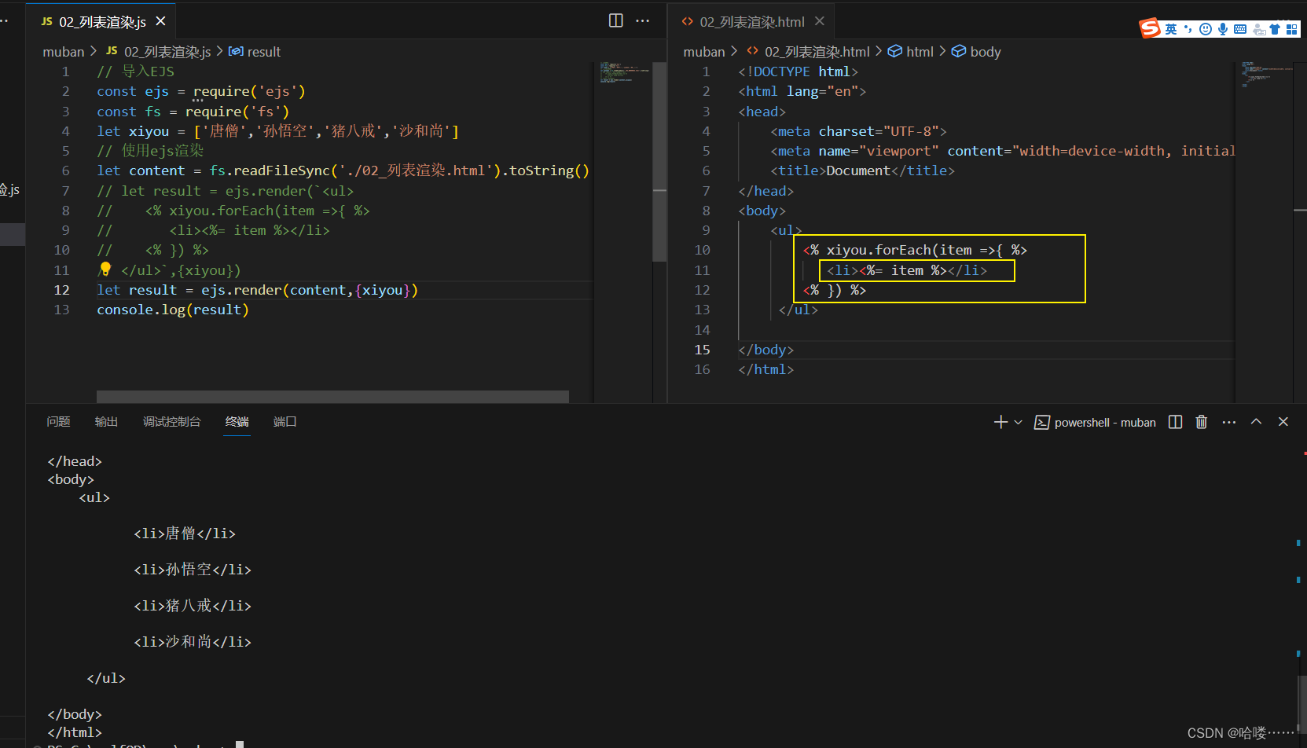Click the js editor horizontal scrollbar
This screenshot has width=1307, height=748.
pos(332,397)
